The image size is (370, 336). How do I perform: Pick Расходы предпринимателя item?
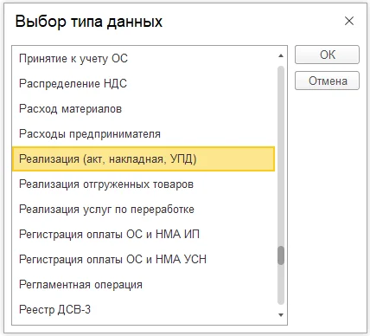pos(144,134)
